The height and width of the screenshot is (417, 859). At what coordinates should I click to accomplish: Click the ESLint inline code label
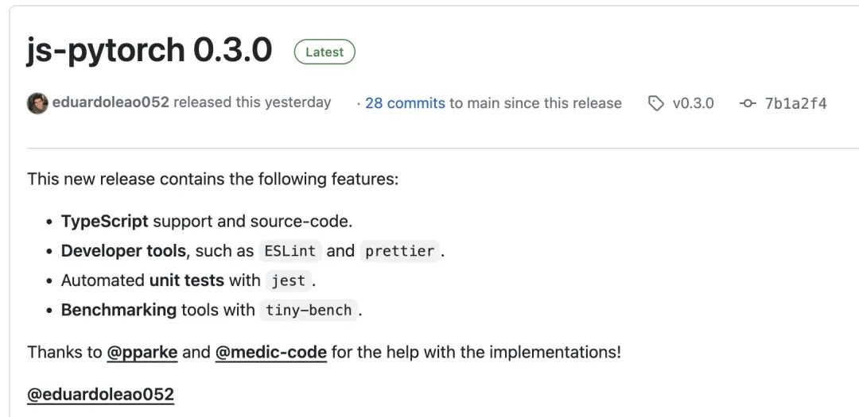point(291,251)
